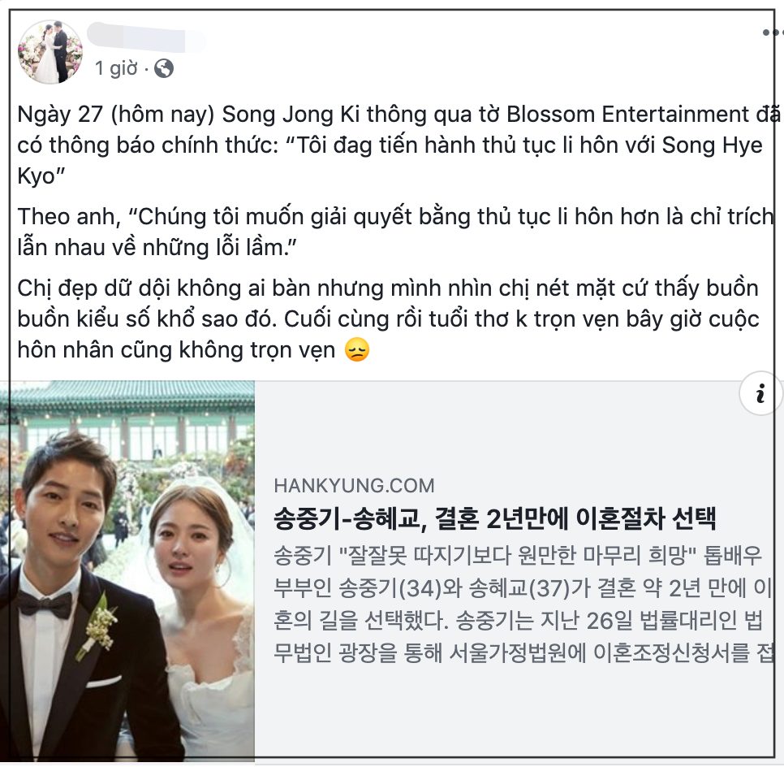Viewport: 784px width, 767px height.
Task: Click empty gray area below article description
Action: coord(515,713)
